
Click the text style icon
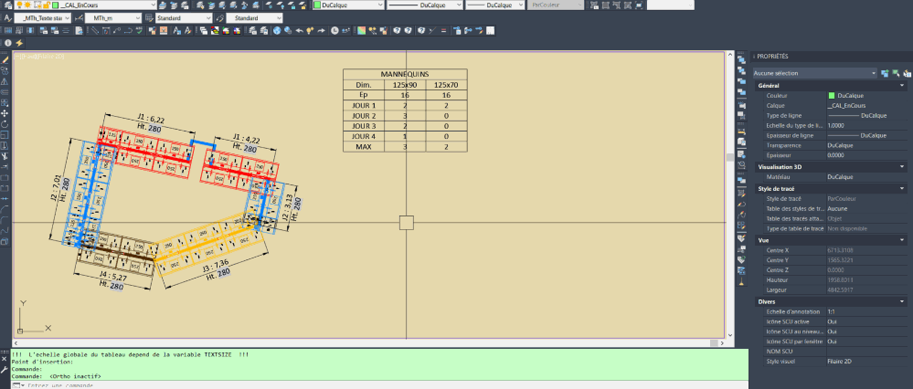point(8,18)
